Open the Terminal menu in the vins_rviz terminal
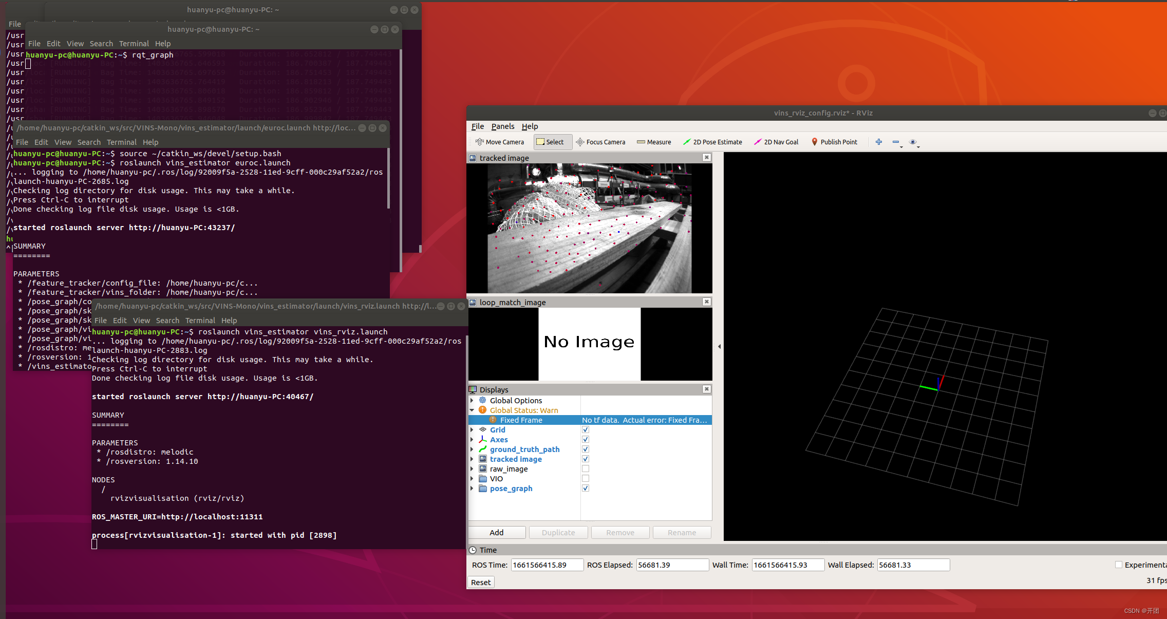1167x619 pixels. [200, 320]
